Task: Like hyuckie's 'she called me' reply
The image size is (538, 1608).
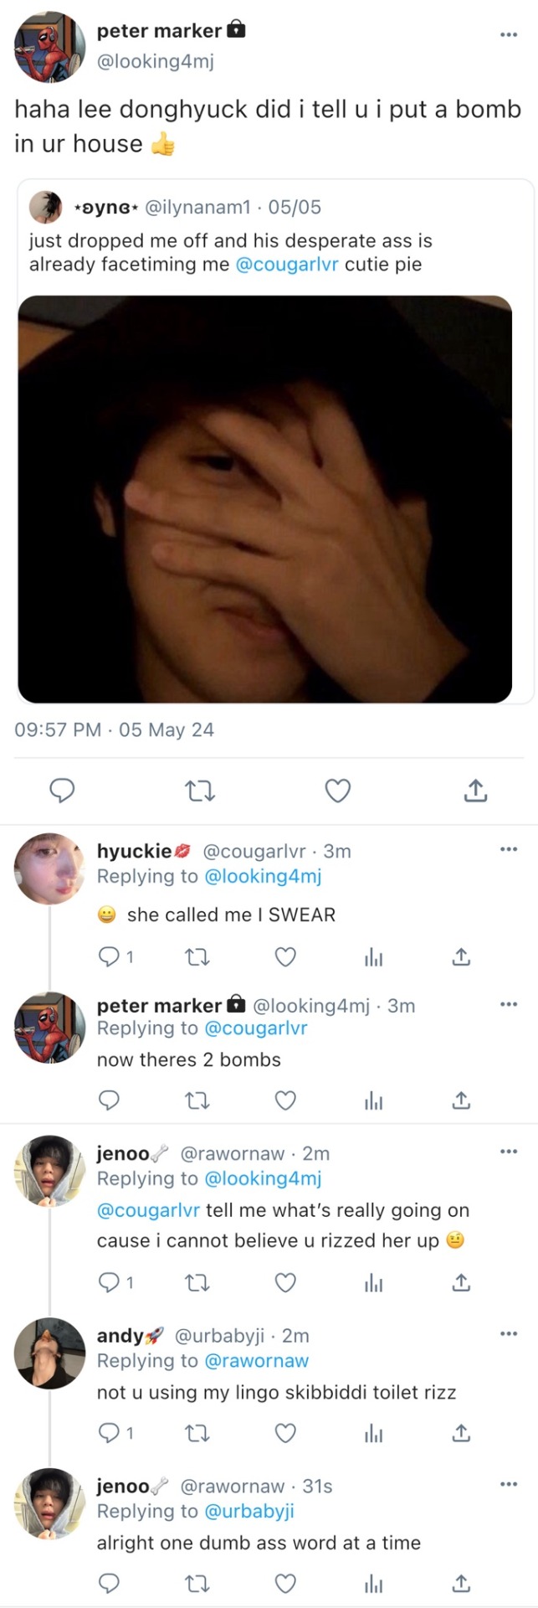Action: pyautogui.click(x=285, y=956)
